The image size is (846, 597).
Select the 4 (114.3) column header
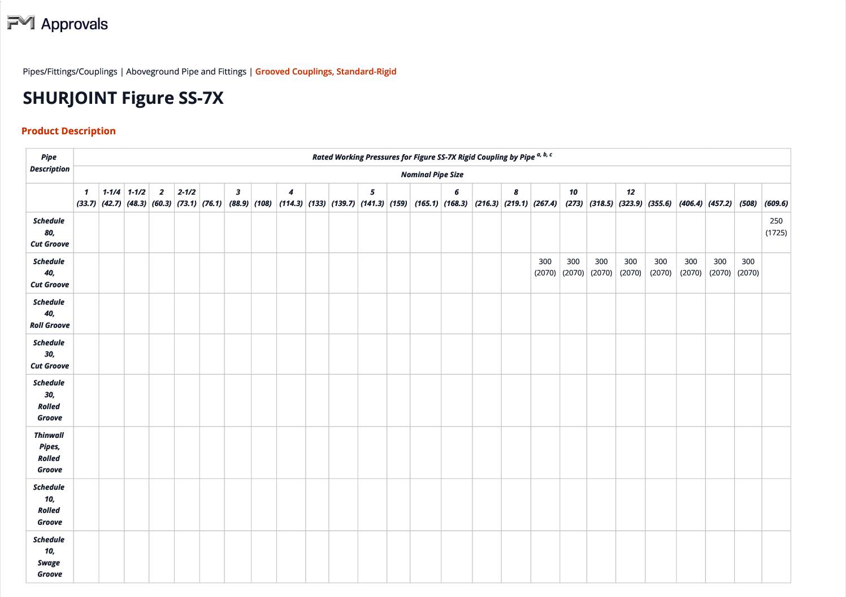tap(291, 197)
